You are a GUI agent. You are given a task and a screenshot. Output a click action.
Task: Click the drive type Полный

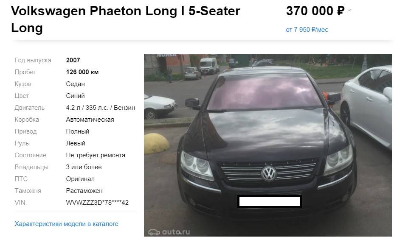(x=78, y=131)
